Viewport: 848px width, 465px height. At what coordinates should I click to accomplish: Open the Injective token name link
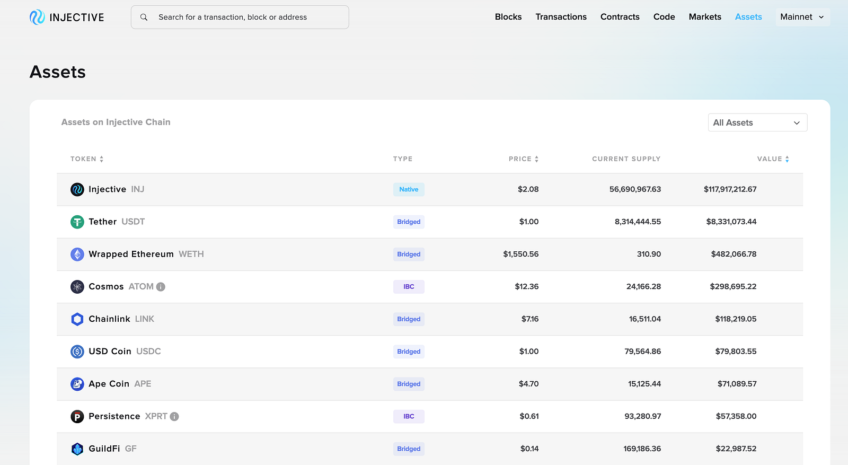tap(107, 189)
